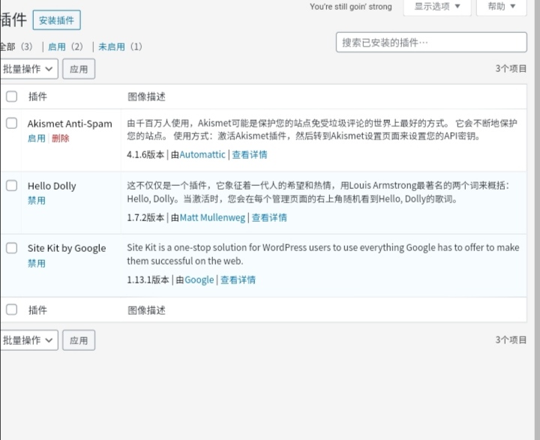View details 查看详情 for Hello Dolly
The width and height of the screenshot is (540, 440).
coord(269,217)
